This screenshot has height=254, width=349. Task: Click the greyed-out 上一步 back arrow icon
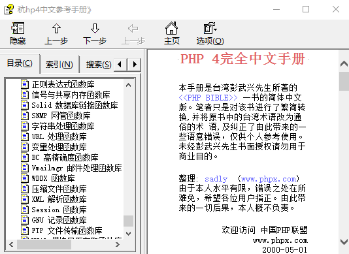click(x=133, y=29)
